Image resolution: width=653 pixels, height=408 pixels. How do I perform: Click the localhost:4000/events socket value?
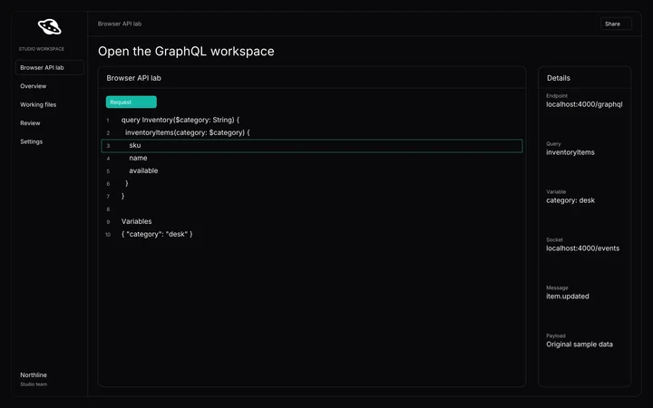coord(582,248)
